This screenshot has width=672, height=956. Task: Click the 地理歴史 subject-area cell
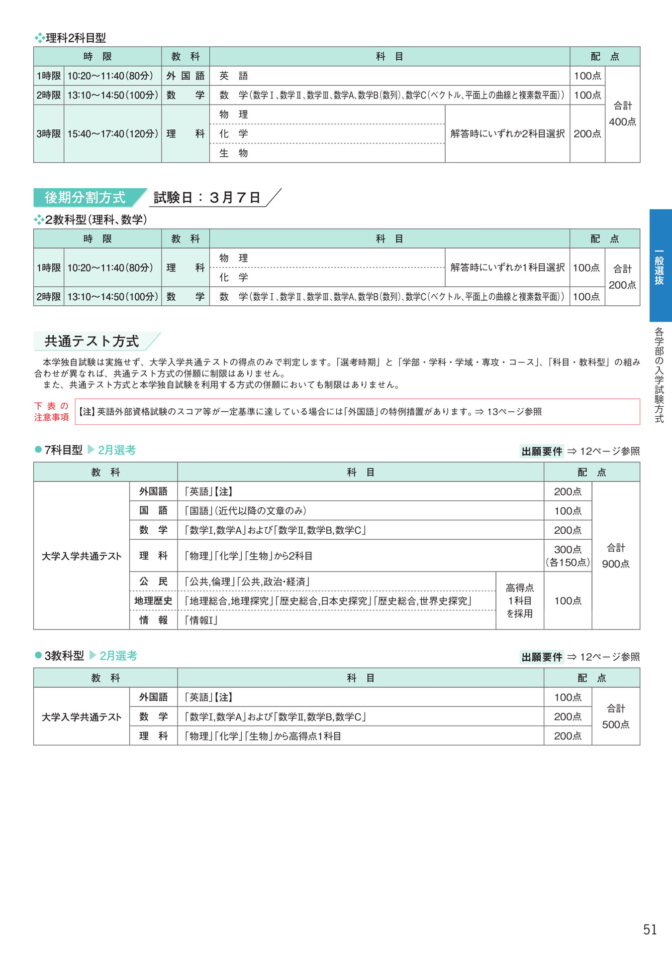153,600
